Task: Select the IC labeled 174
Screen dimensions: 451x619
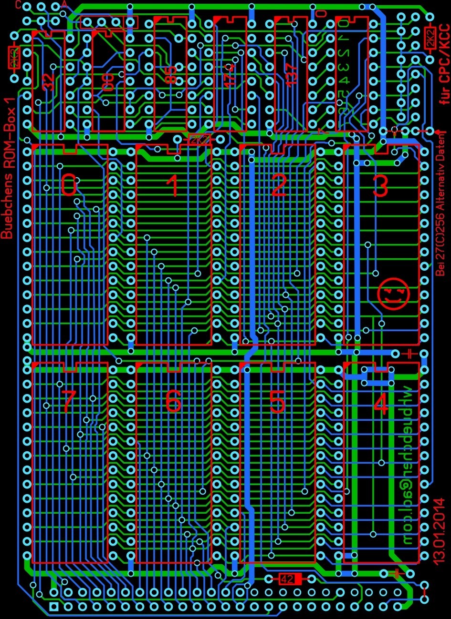Action: pos(230,75)
